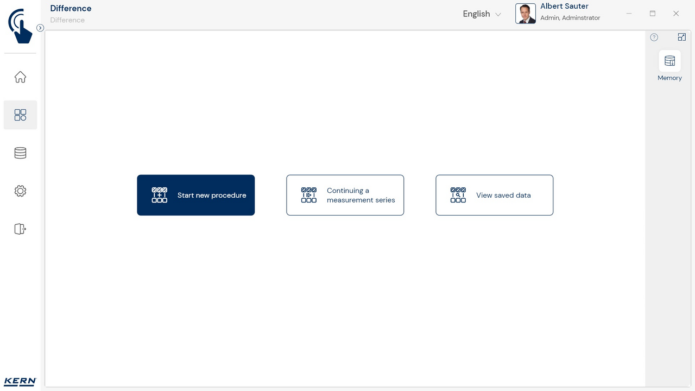Open the database section in the sidebar
The width and height of the screenshot is (695, 391).
tap(20, 153)
